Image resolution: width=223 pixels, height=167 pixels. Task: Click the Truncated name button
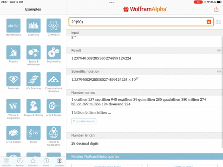coord(84,121)
